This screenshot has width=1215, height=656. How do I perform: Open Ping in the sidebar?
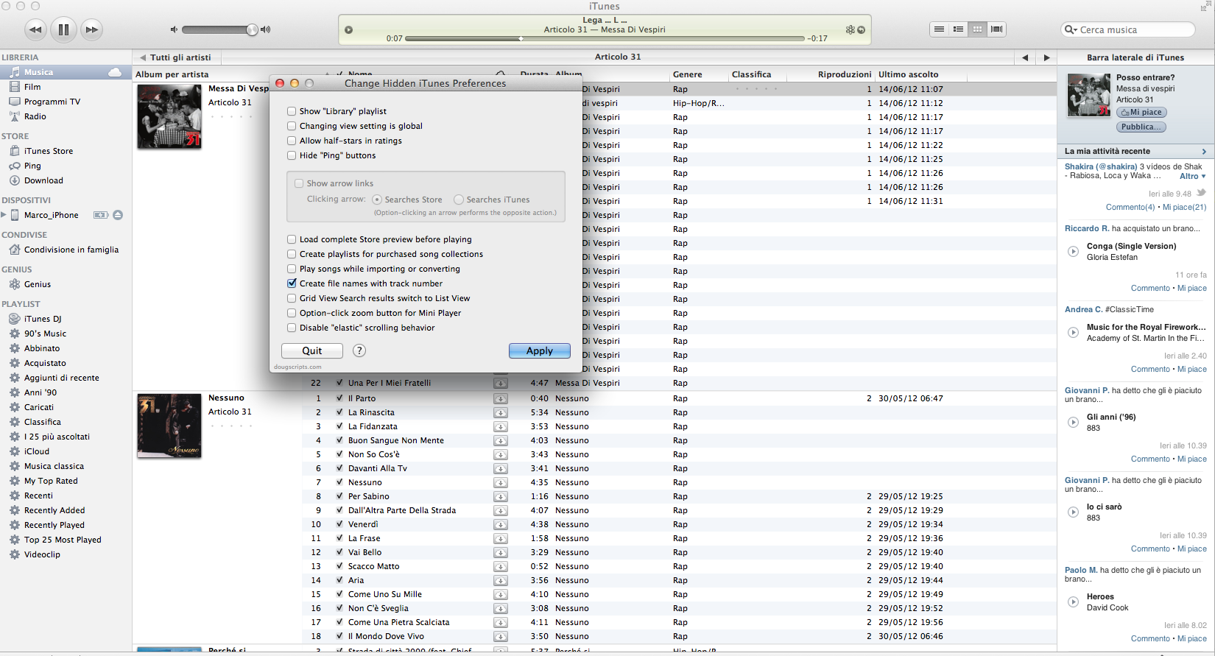(x=32, y=166)
